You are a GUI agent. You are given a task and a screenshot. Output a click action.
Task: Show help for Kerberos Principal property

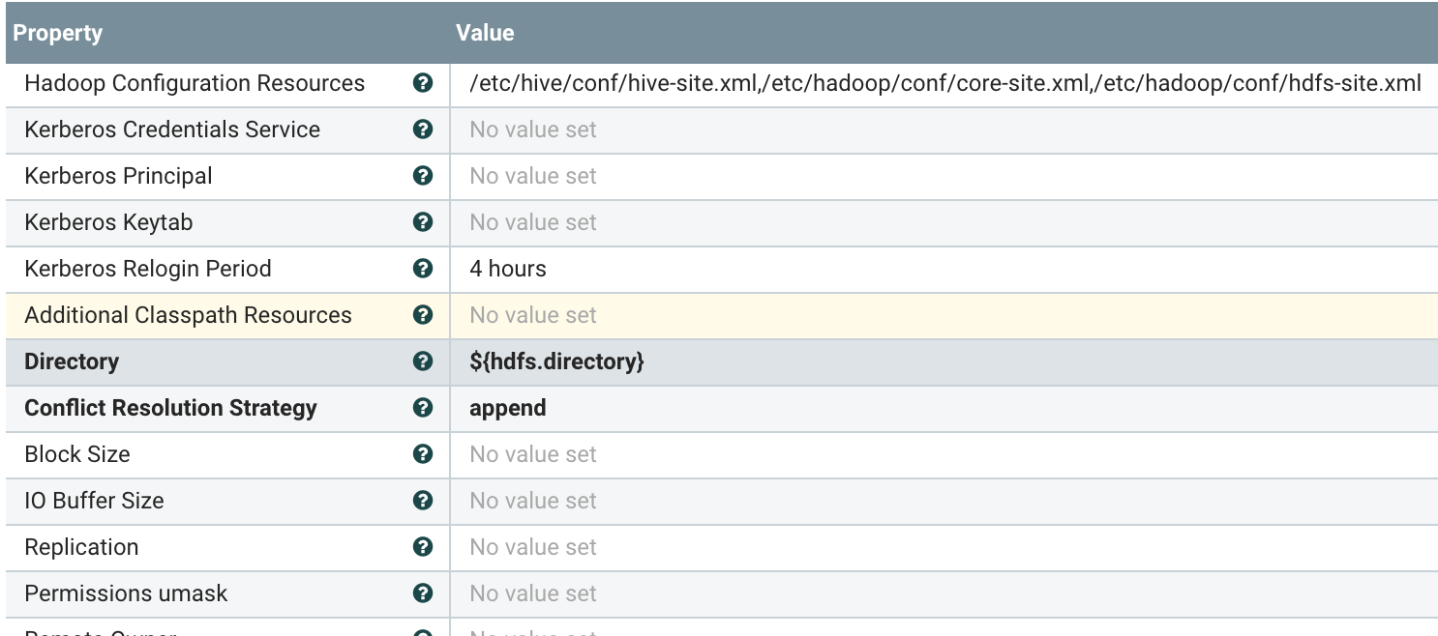pyautogui.click(x=422, y=176)
